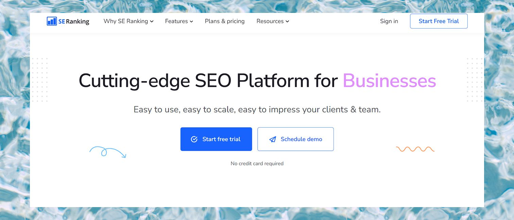Click the orange squiggle decoration
The image size is (514, 220).
pyautogui.click(x=415, y=149)
